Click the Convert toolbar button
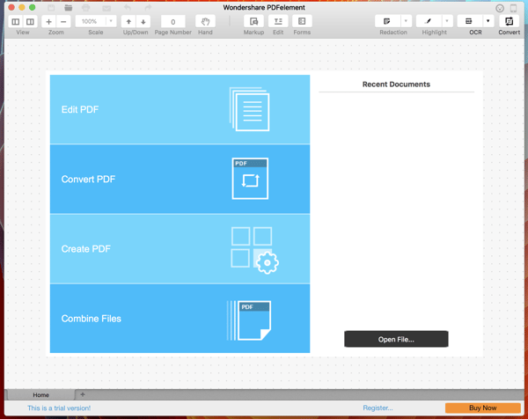 coord(509,21)
